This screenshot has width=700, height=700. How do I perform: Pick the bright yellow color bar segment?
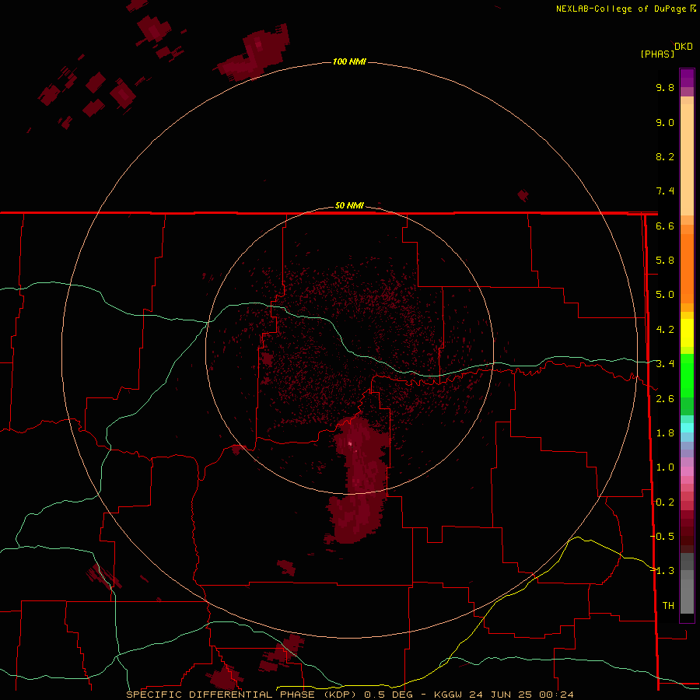[687, 333]
